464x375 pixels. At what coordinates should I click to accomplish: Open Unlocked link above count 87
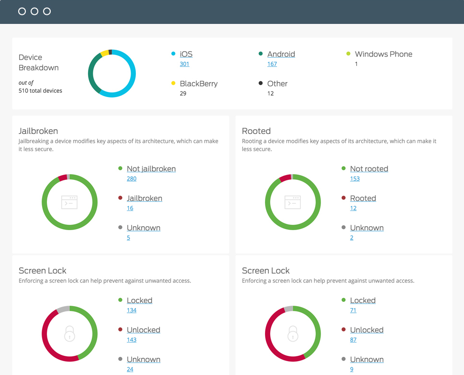click(x=366, y=330)
